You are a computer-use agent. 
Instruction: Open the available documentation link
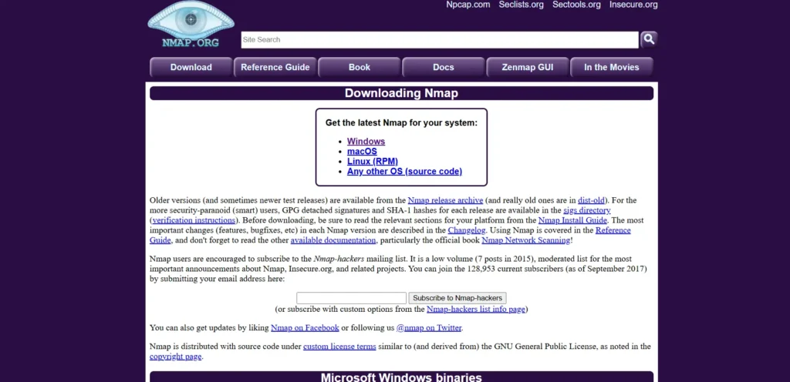333,240
